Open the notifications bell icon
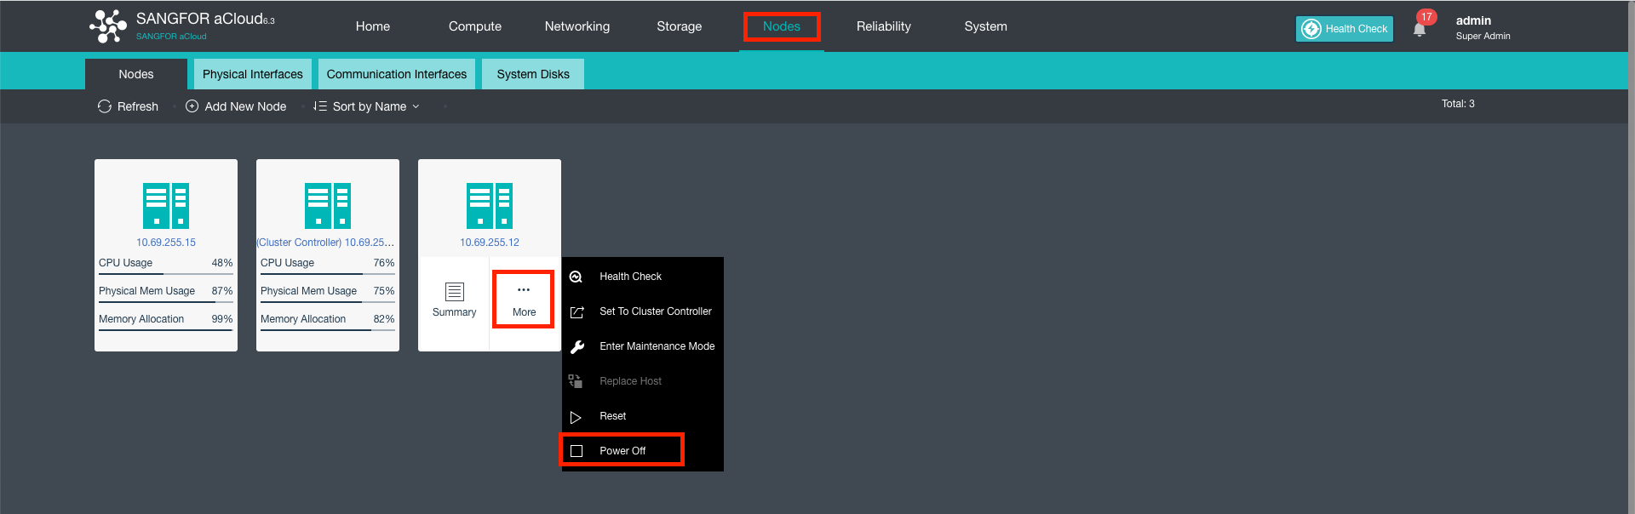Viewport: 1635px width, 514px height. 1419,30
